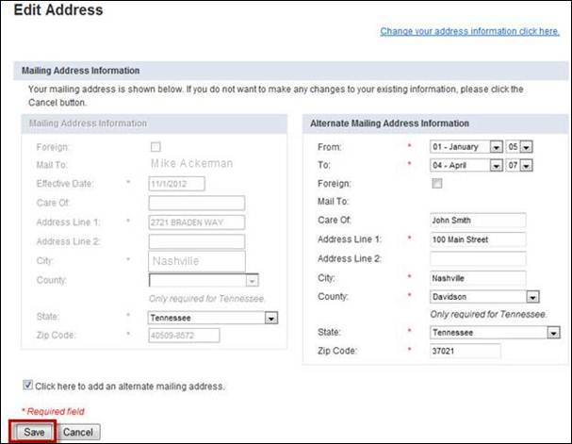The image size is (572, 444).
Task: Click the alternate City field with Nashville
Action: click(478, 278)
